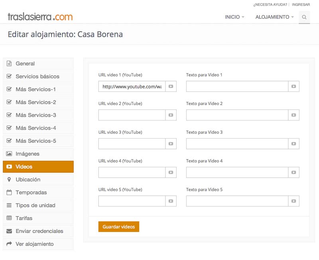The width and height of the screenshot is (319, 260).
Task: Select the Videos sidebar item
Action: [38, 167]
